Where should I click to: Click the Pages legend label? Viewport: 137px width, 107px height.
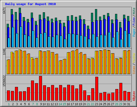(134, 33)
